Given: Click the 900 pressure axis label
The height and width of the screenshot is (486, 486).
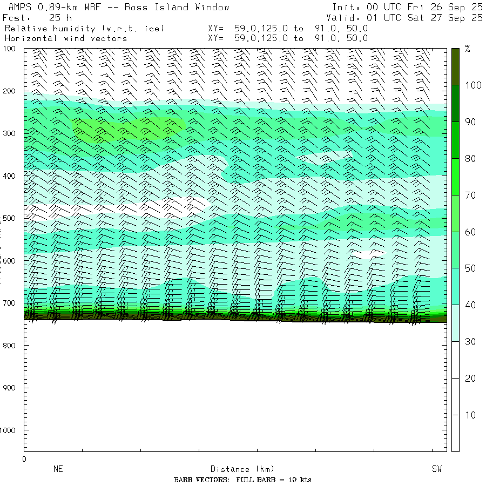Looking at the screenshot, I should pos(9,388).
